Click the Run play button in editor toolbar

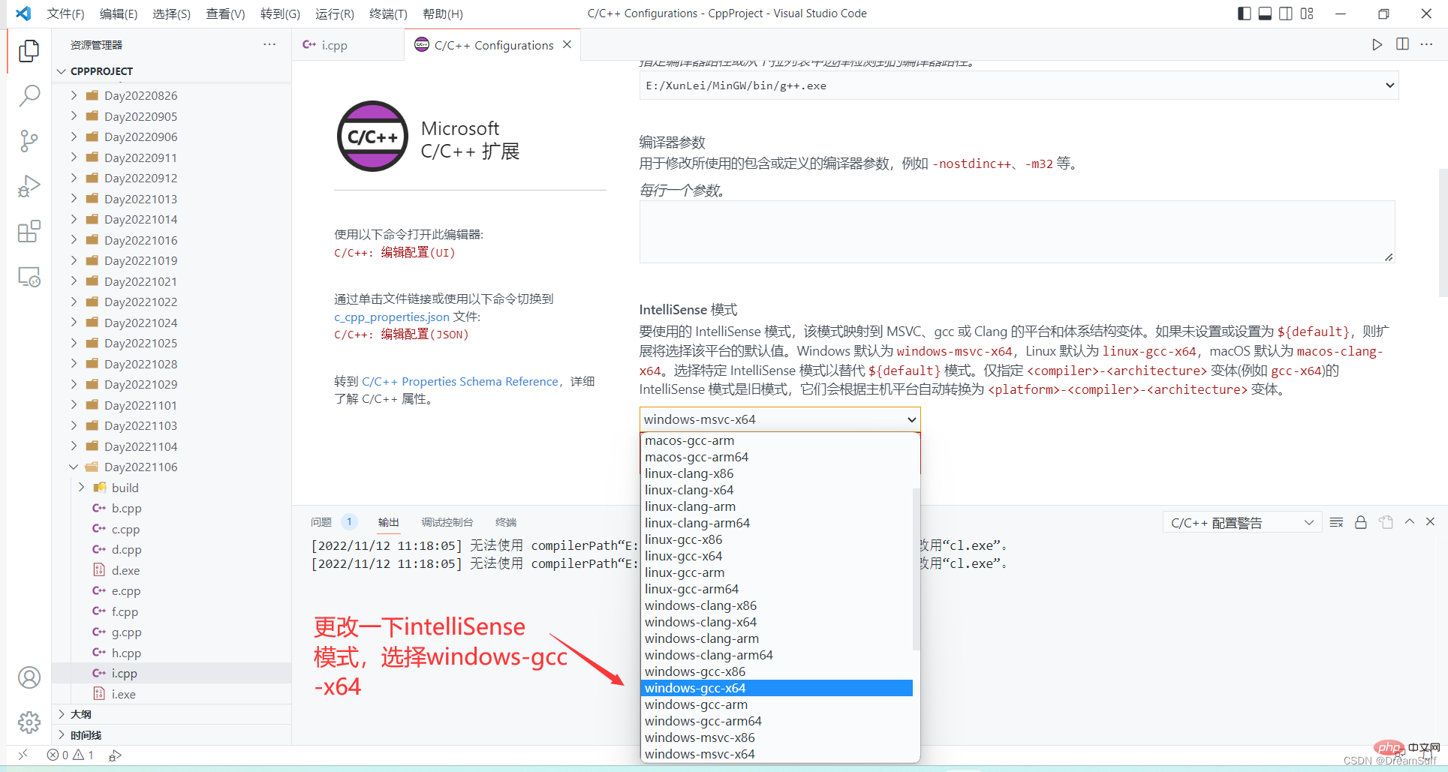click(x=1377, y=44)
